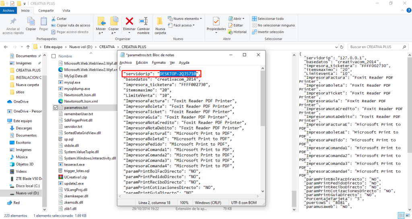Create a Nueva carpeta

[x=160, y=26]
